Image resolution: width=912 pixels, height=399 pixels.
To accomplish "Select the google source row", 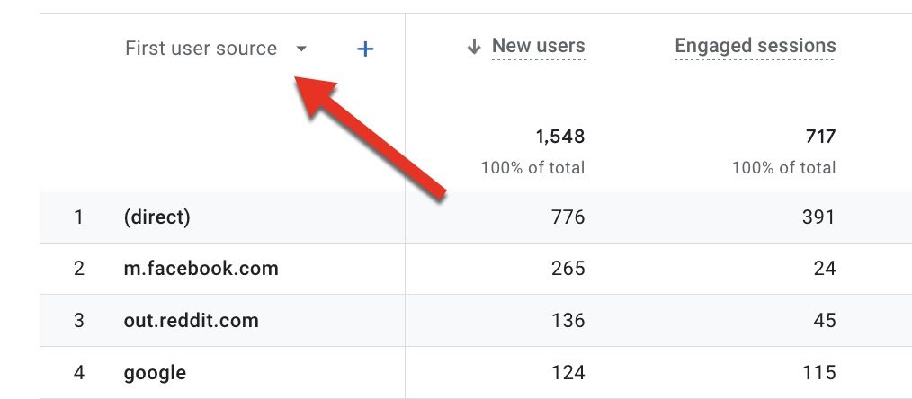I will coord(156,372).
